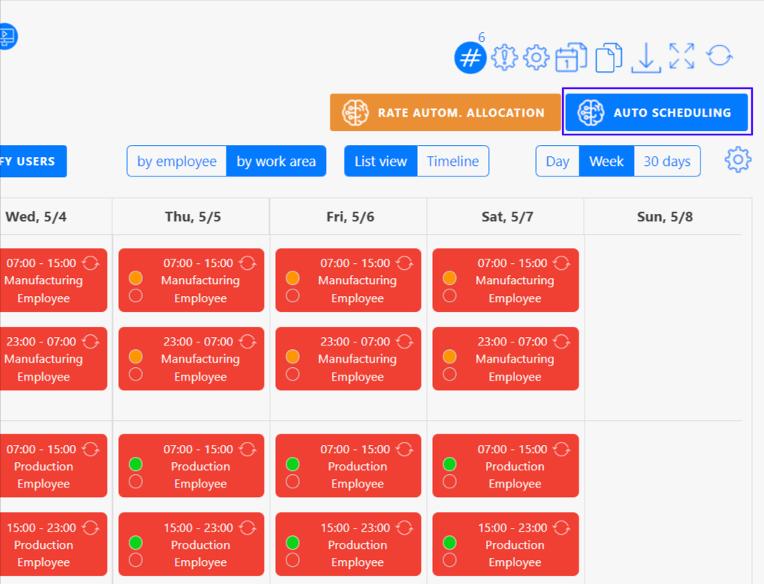Open view settings gear beside 30 days
The height and width of the screenshot is (584, 764).
click(x=737, y=160)
